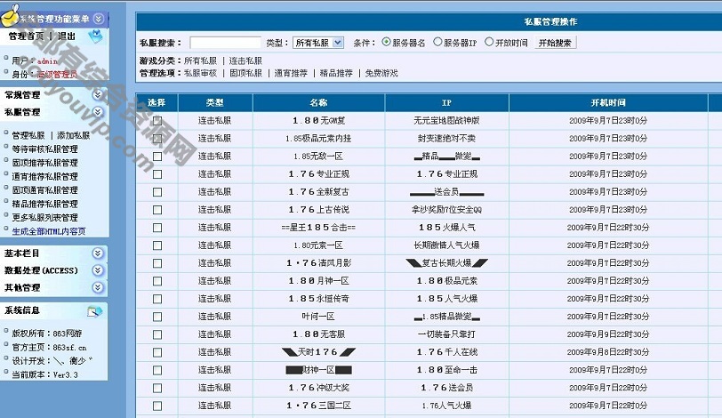Open 更多私服列表管理 in the sidebar
Image resolution: width=722 pixels, height=418 pixels.
[x=44, y=218]
